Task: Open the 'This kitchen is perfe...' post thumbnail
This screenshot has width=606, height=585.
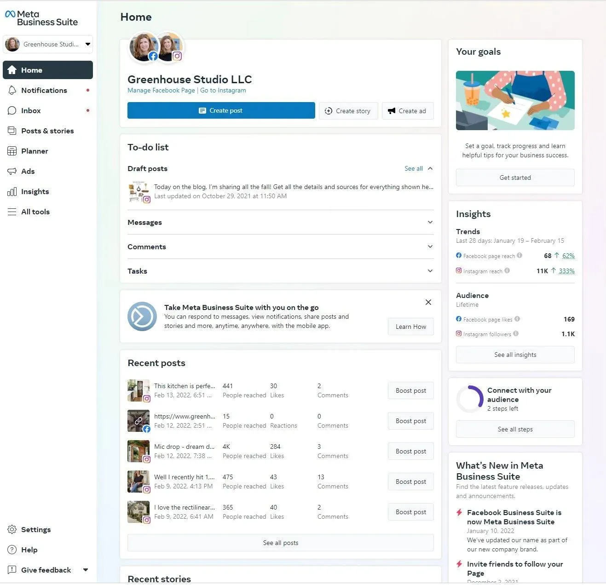Action: 139,390
